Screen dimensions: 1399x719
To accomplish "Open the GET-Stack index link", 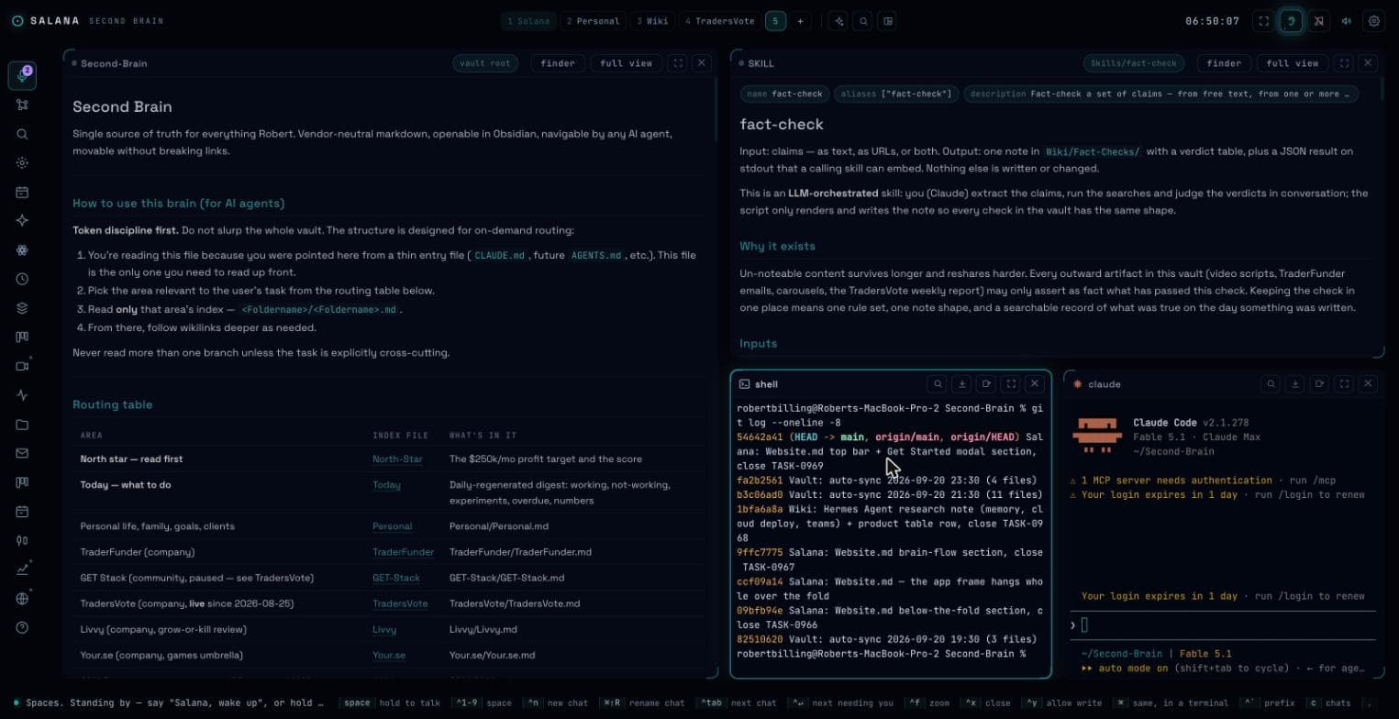I will pos(396,578).
